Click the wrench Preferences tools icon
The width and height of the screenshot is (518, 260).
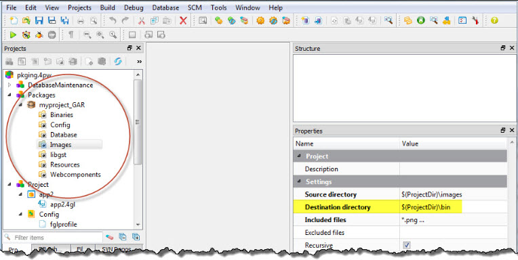[475, 21]
